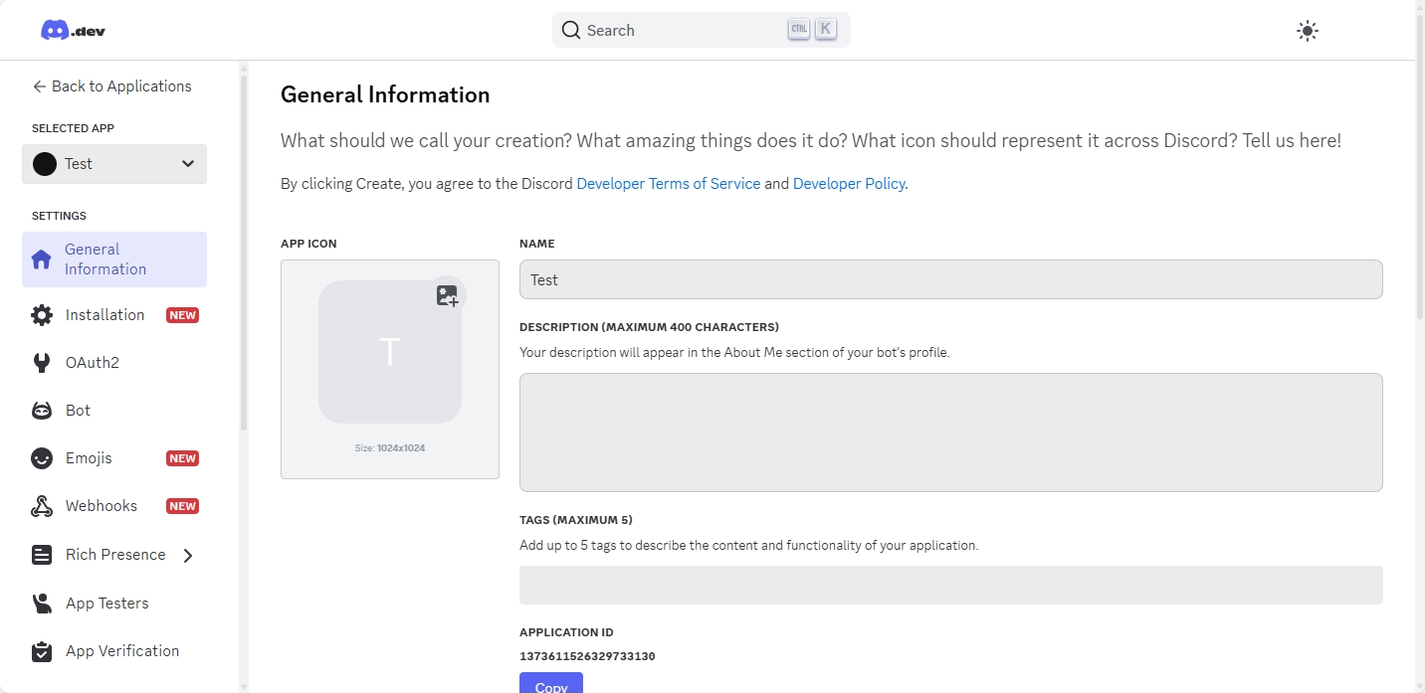Viewport: 1425px width, 693px height.
Task: Click the Installation gear icon
Action: (42, 315)
